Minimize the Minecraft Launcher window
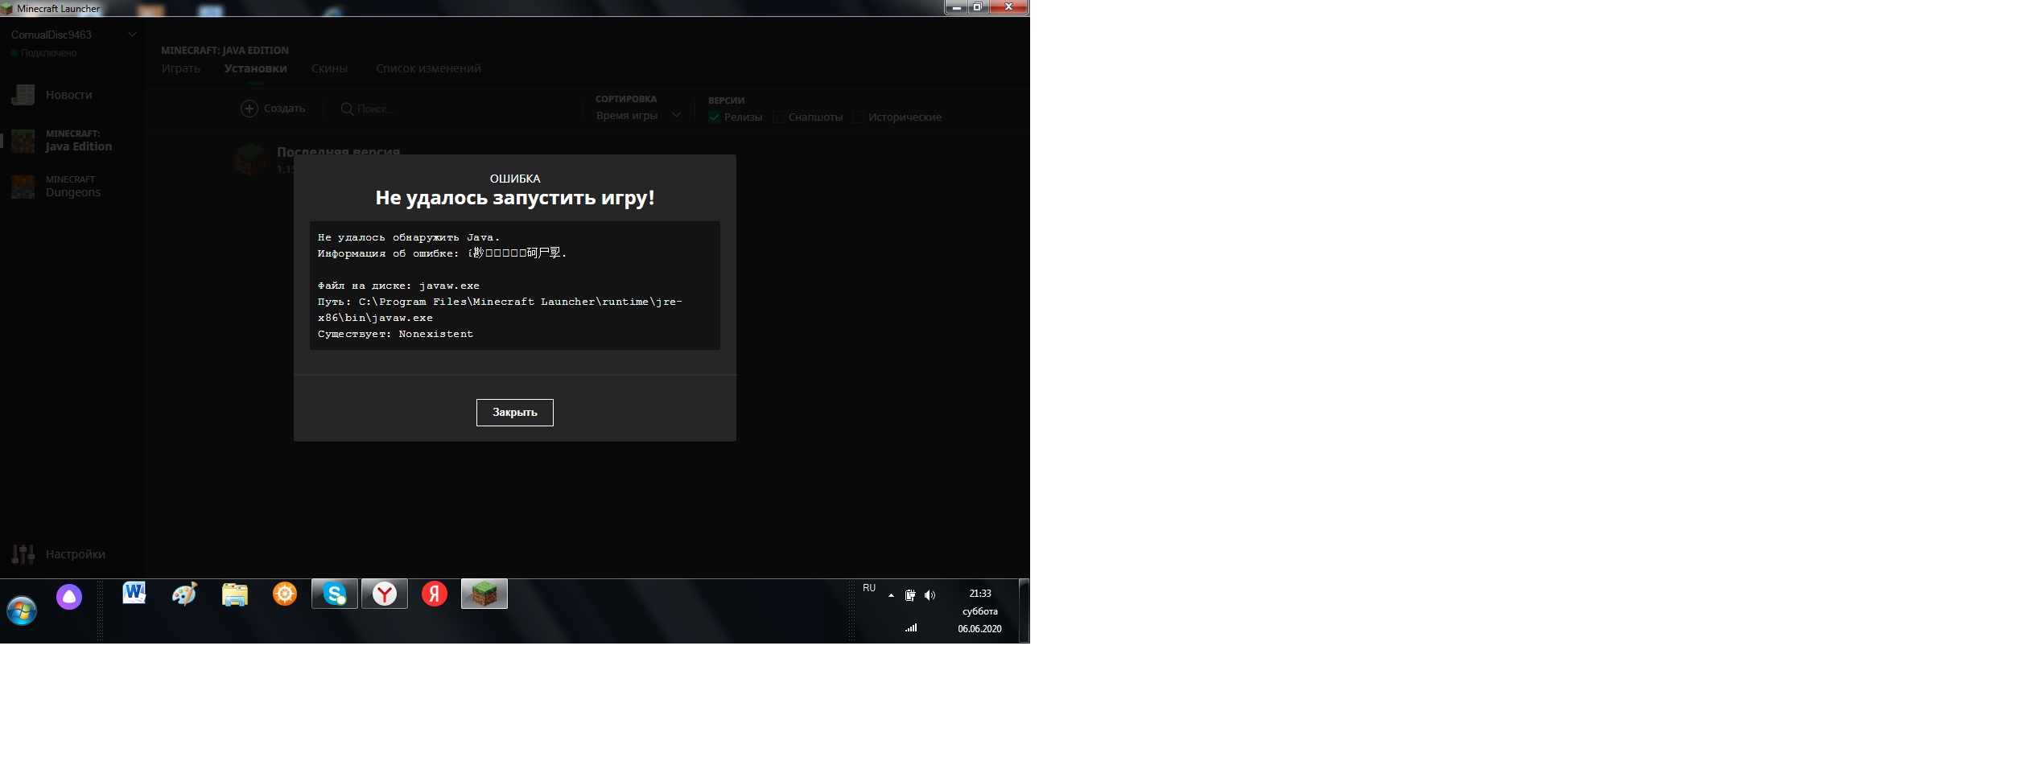2020x769 pixels. pos(956,7)
